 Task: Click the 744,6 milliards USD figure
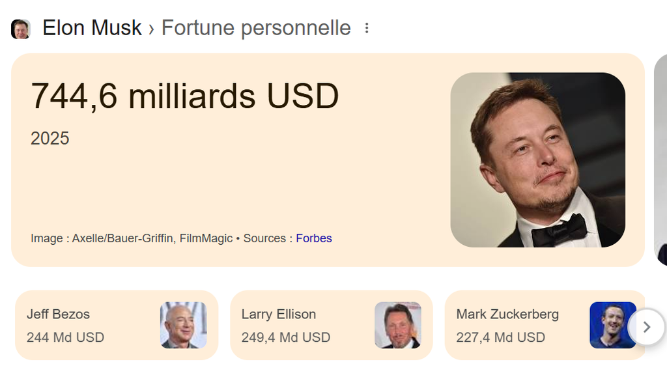[184, 96]
